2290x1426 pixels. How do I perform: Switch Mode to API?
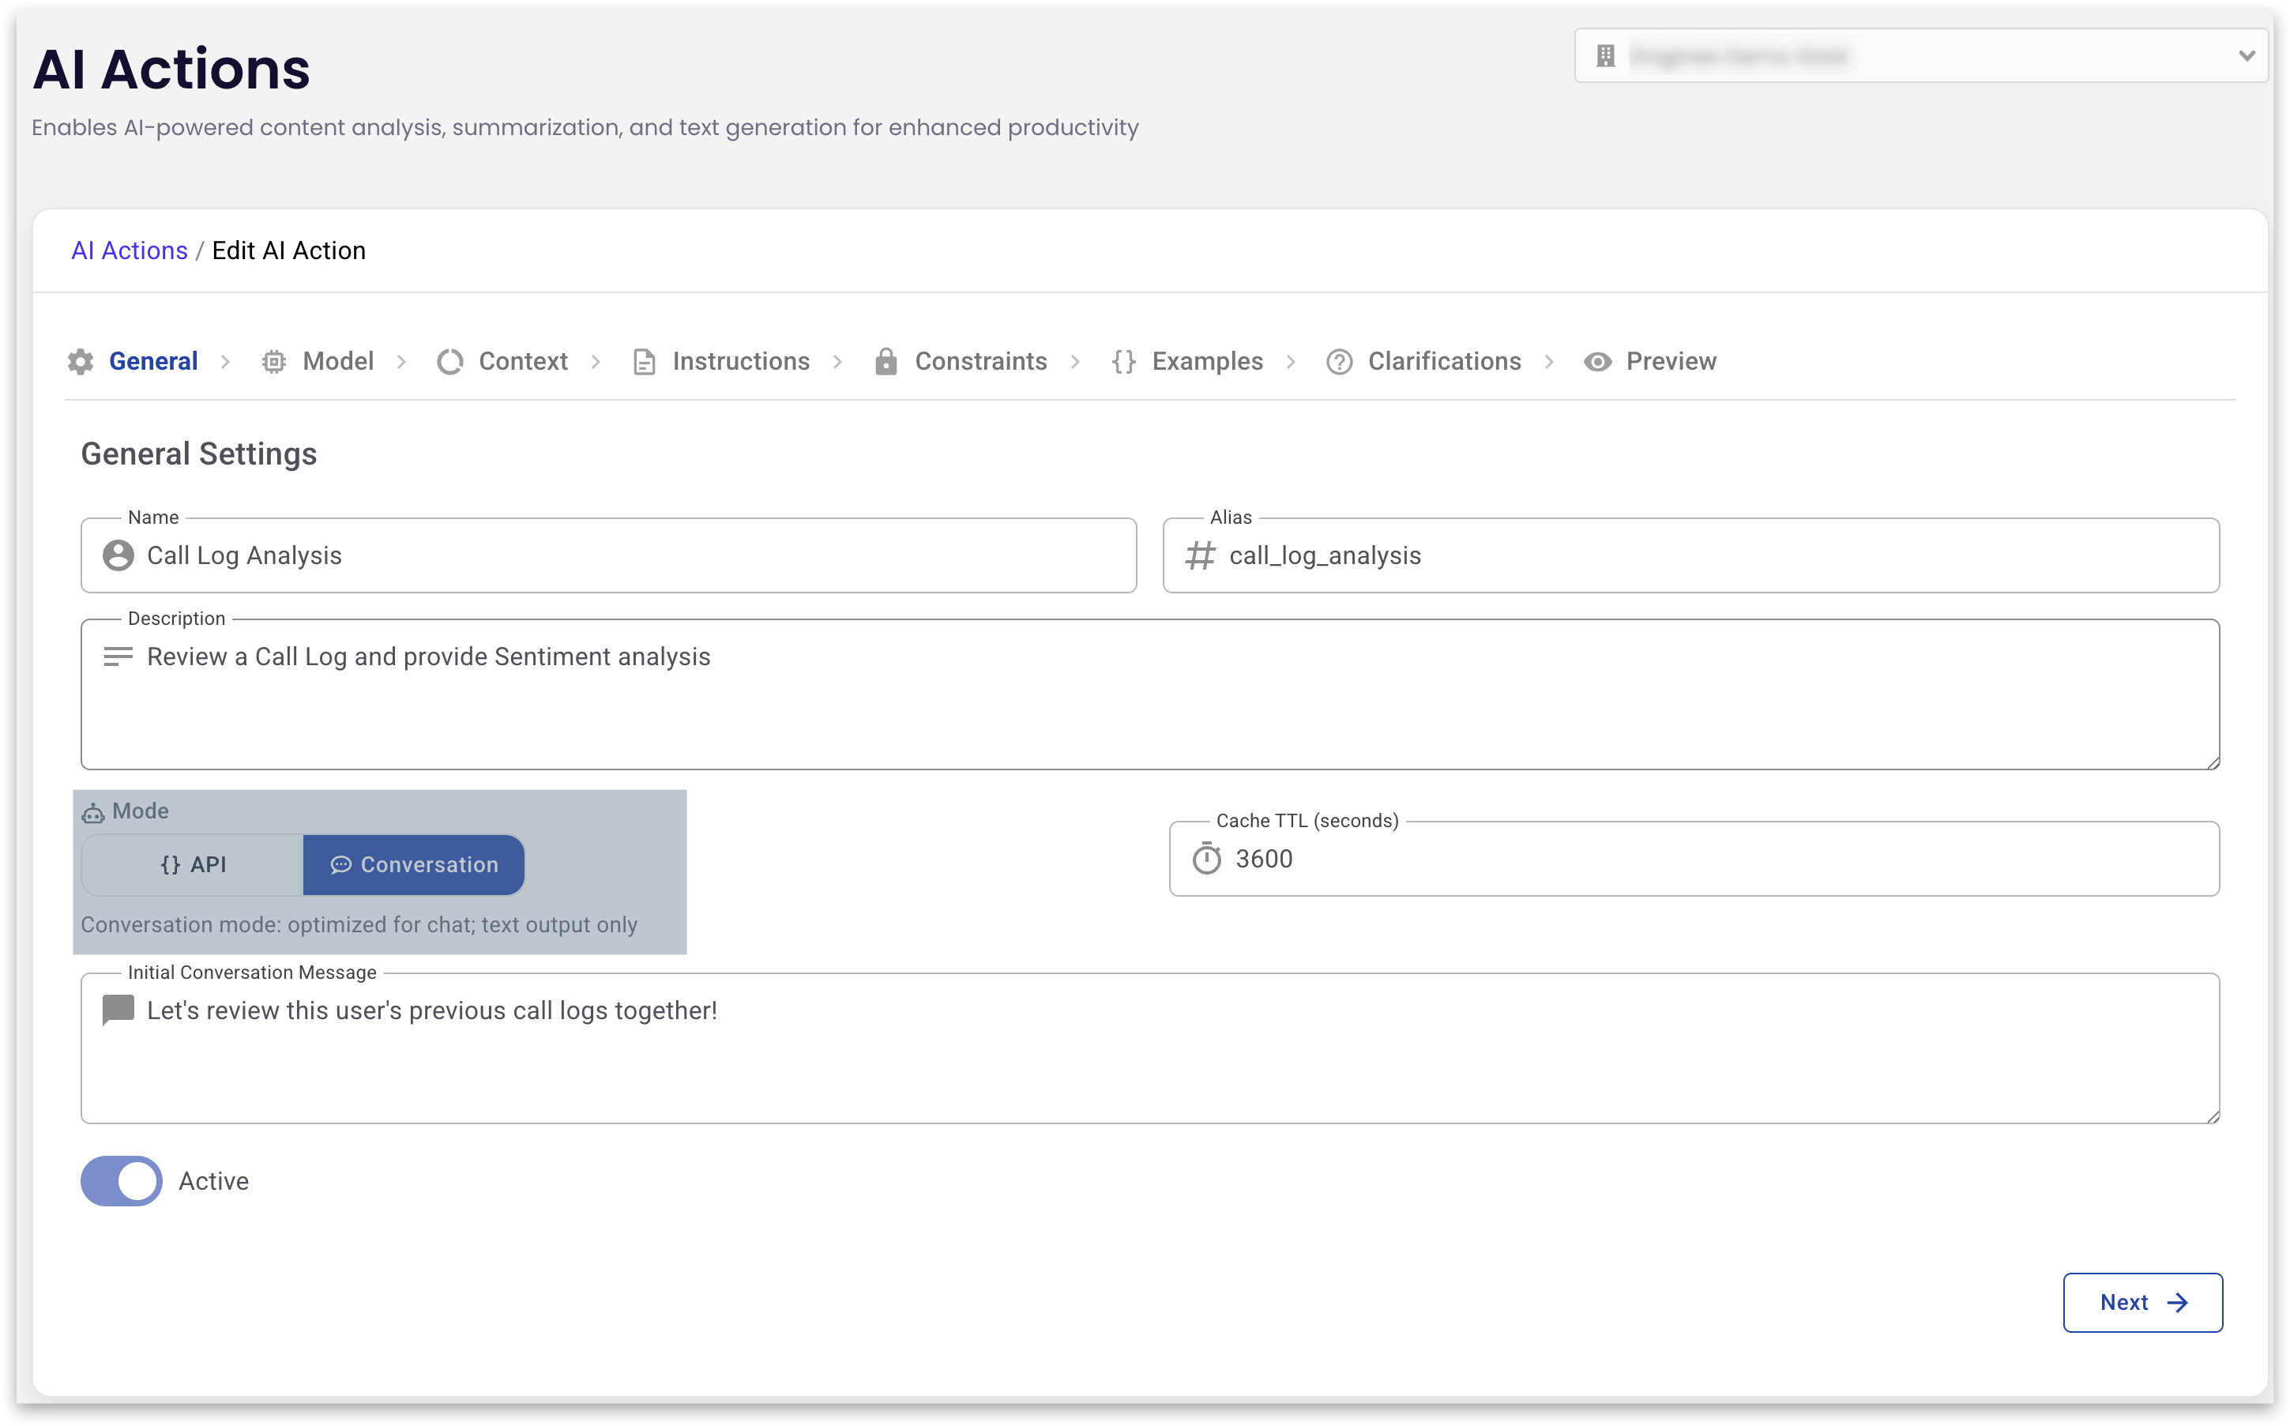(x=194, y=865)
